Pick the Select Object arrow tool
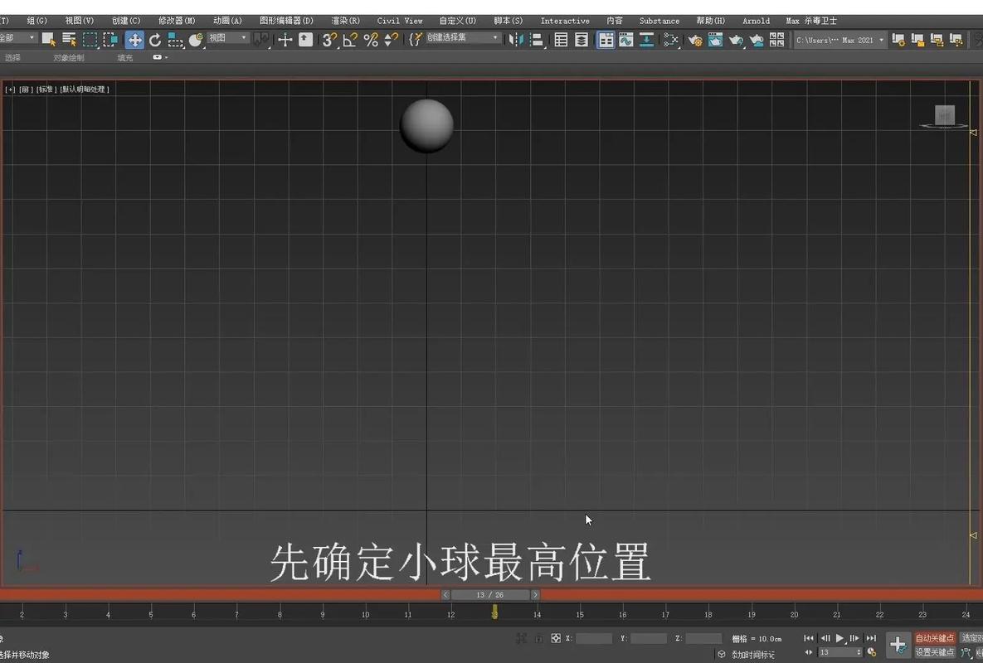This screenshot has height=663, width=983. [46, 39]
